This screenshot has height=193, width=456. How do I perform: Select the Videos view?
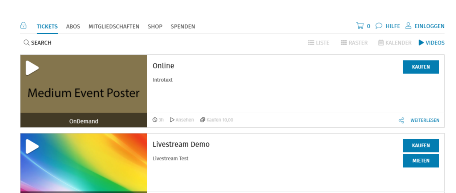pyautogui.click(x=431, y=43)
